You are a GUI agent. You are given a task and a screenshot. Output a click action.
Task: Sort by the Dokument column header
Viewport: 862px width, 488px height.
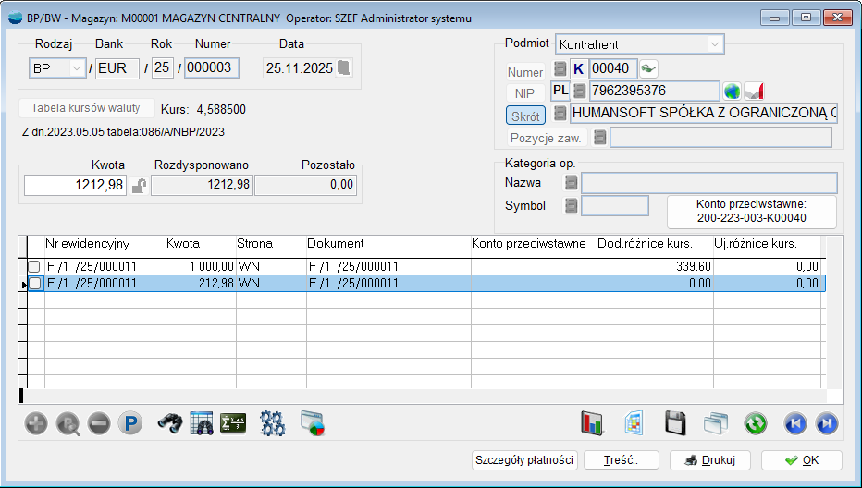(387, 244)
